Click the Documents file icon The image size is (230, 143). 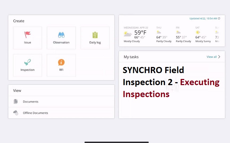[16, 101]
